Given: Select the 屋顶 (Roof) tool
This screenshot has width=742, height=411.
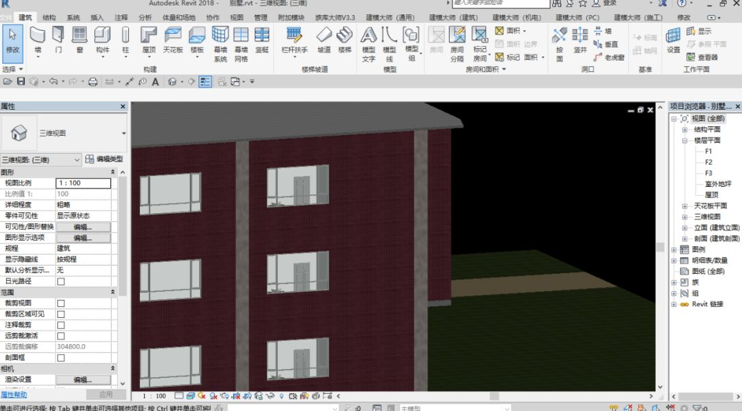Looking at the screenshot, I should point(148,41).
